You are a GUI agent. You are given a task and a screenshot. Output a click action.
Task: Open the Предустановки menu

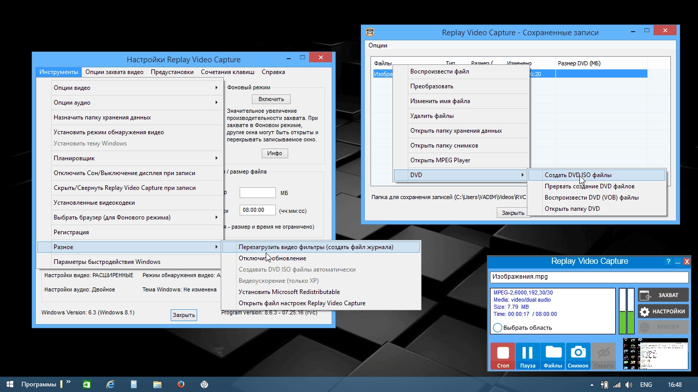click(x=172, y=72)
